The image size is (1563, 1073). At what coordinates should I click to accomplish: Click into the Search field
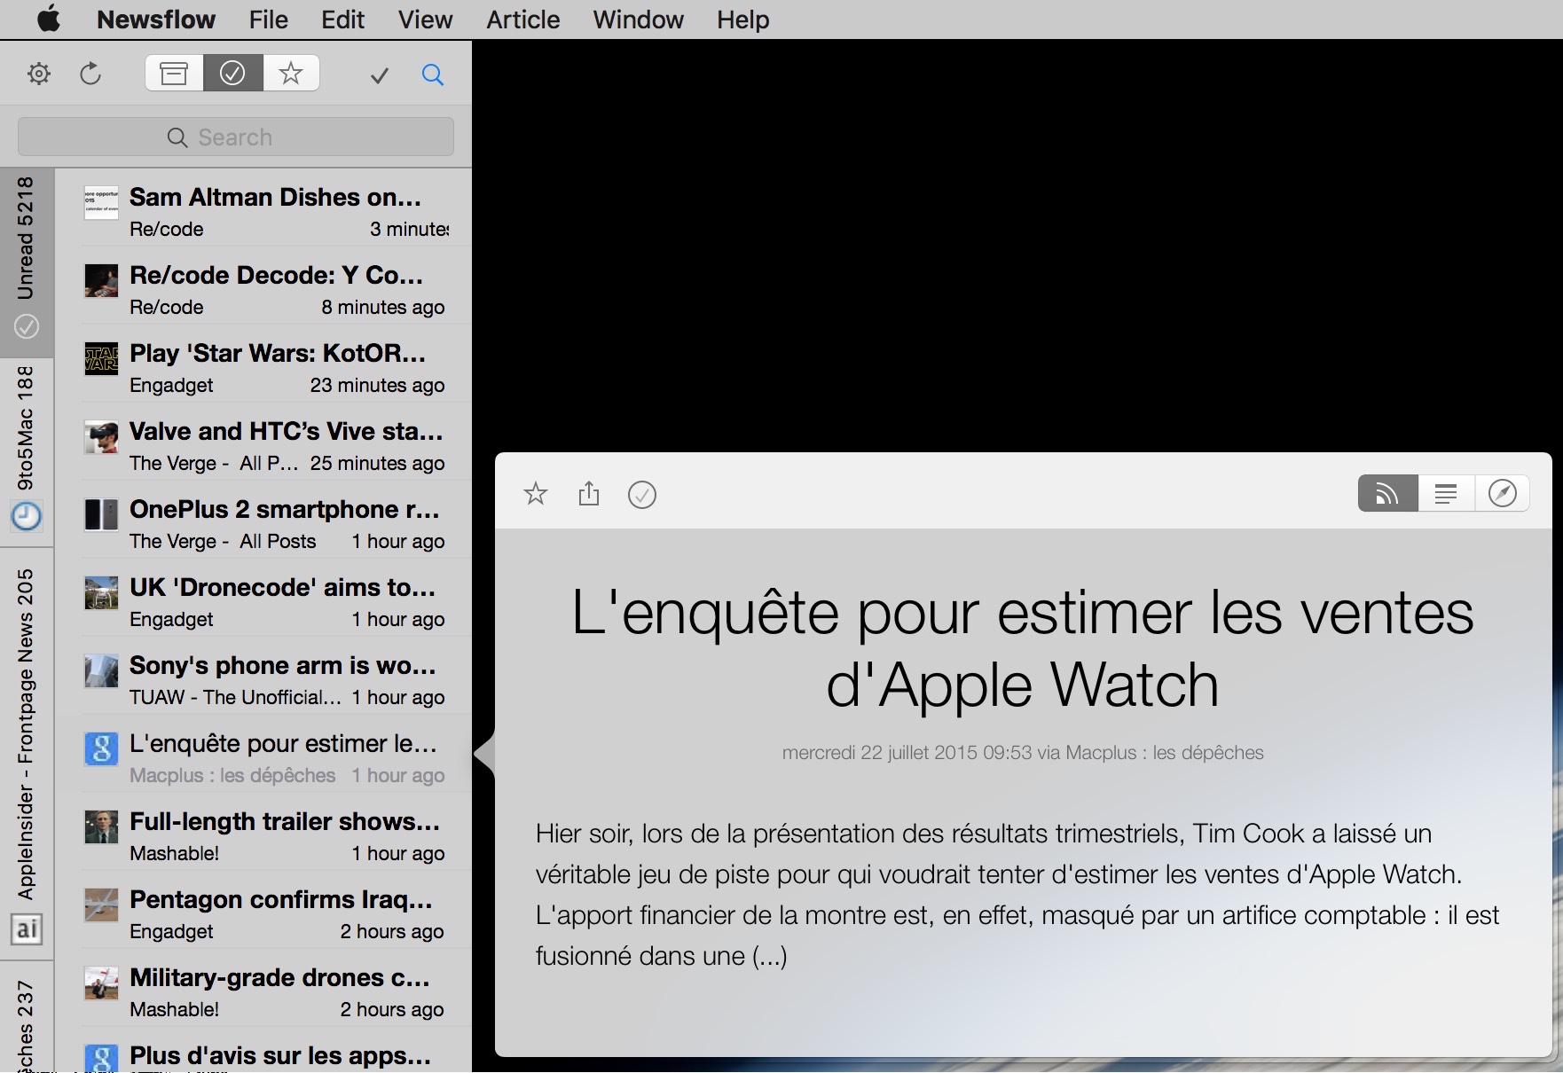pyautogui.click(x=236, y=137)
